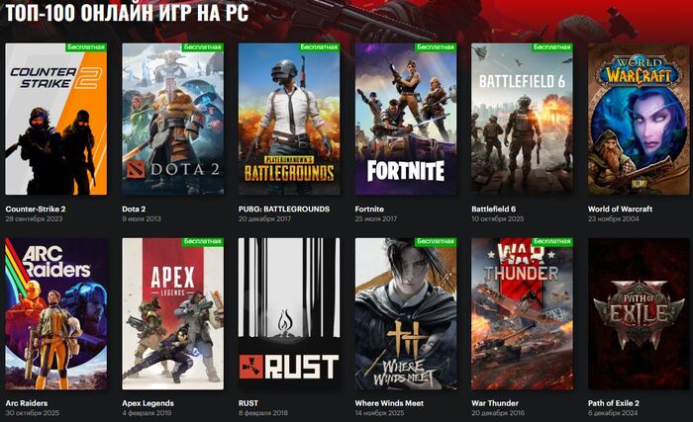693x422 pixels.
Task: Select the War Thunder cover image
Action: tap(523, 314)
